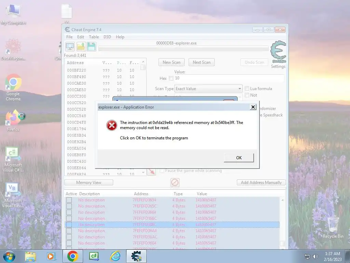Click the Description column header in address table

pos(90,194)
